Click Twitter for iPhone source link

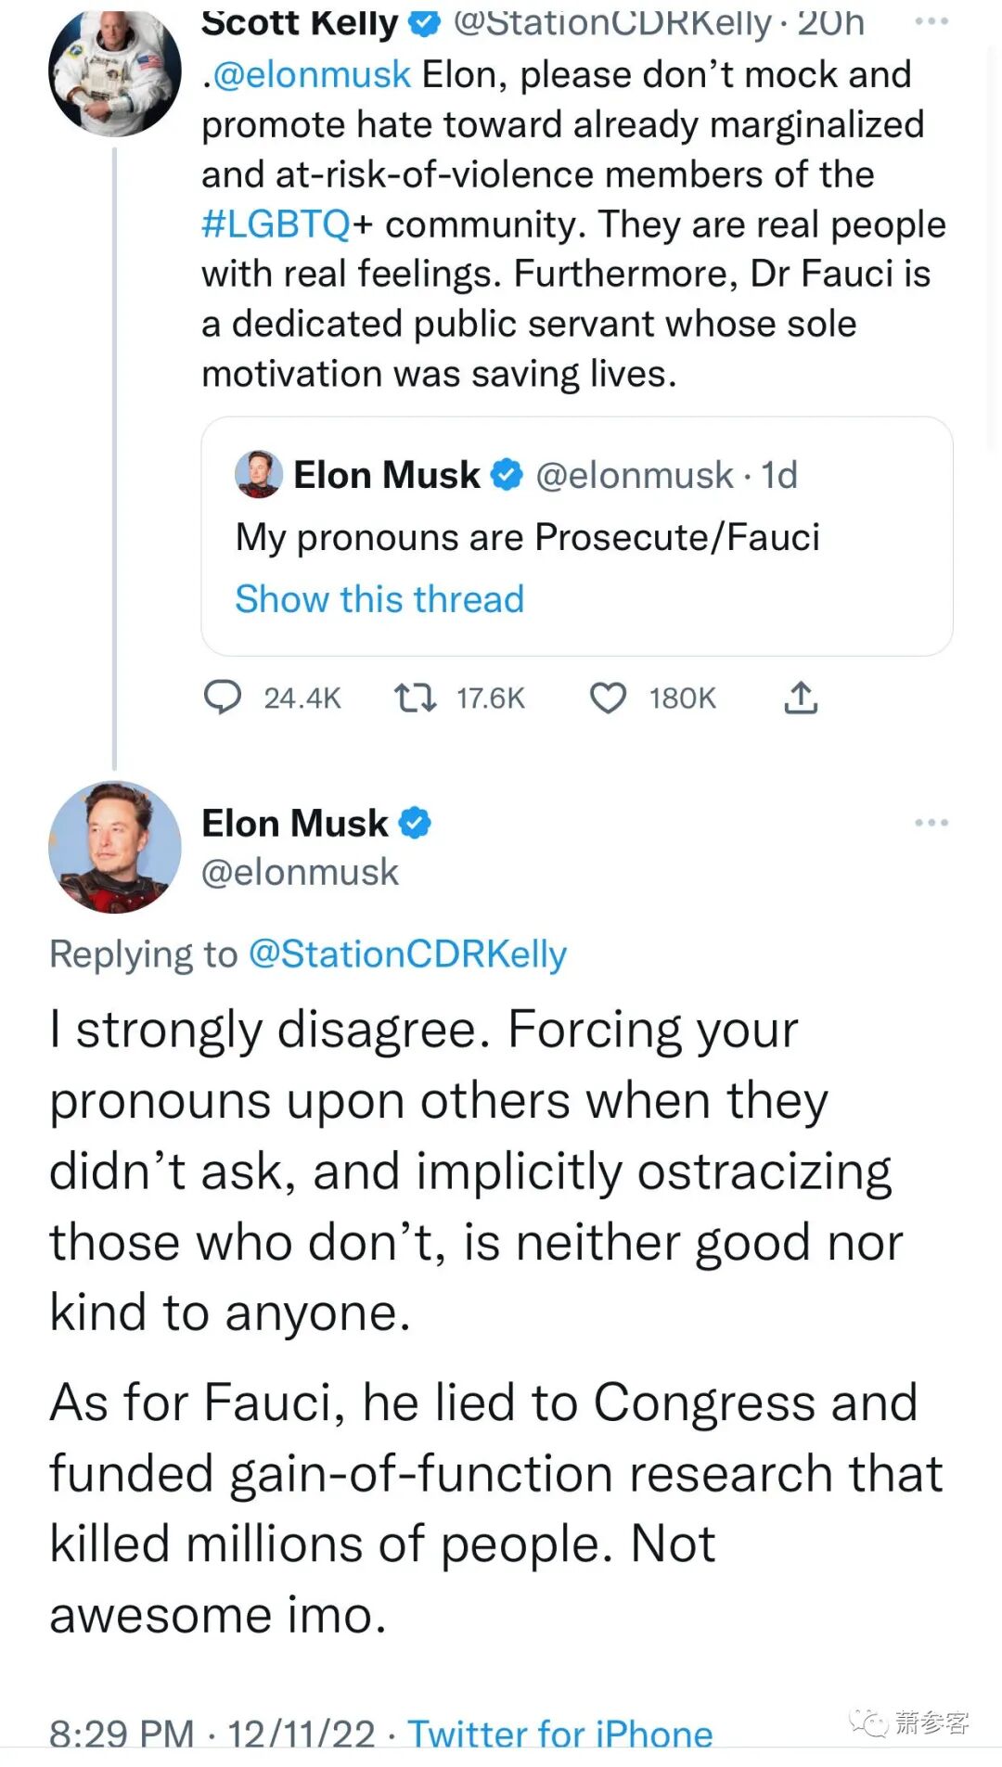point(560,1733)
